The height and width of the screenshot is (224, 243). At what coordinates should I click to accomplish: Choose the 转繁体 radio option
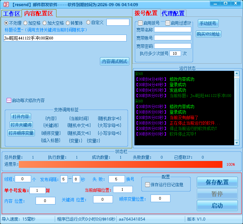coord(68,23)
